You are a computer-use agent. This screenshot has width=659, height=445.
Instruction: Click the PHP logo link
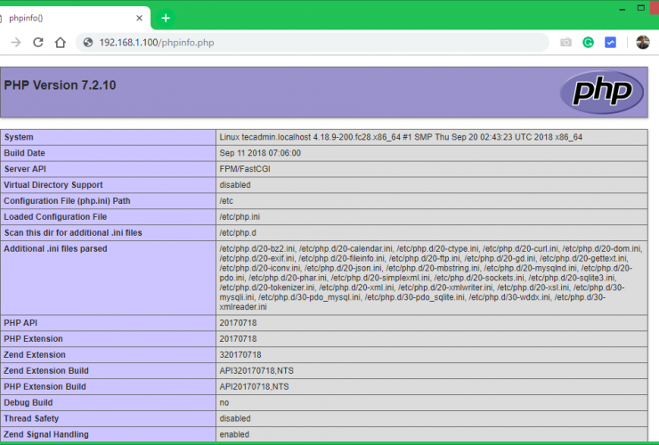[x=601, y=92]
